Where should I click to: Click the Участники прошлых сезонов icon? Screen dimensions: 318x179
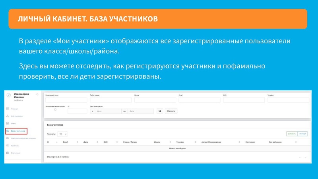pos(8,138)
